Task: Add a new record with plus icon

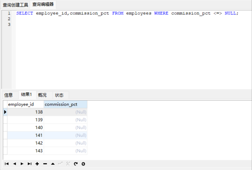Action: point(37,164)
